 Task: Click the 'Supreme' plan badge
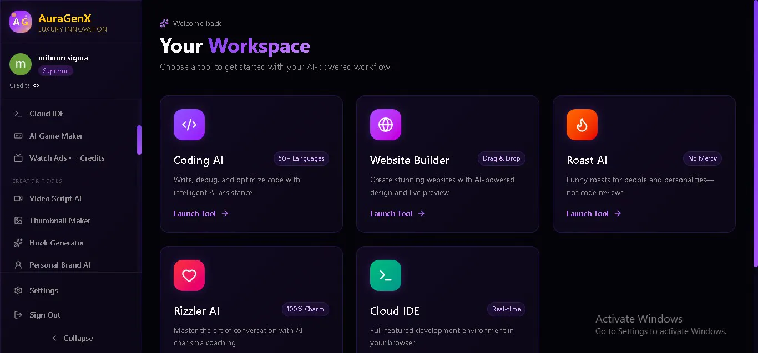click(x=55, y=71)
